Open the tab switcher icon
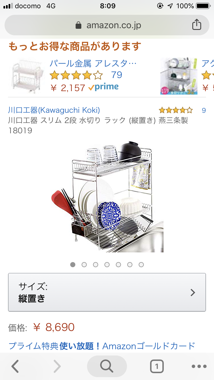The width and height of the screenshot is (214, 380). click(x=157, y=366)
